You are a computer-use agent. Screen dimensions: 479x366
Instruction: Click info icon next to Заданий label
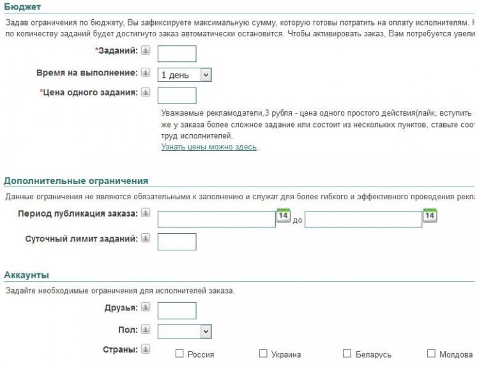point(146,50)
